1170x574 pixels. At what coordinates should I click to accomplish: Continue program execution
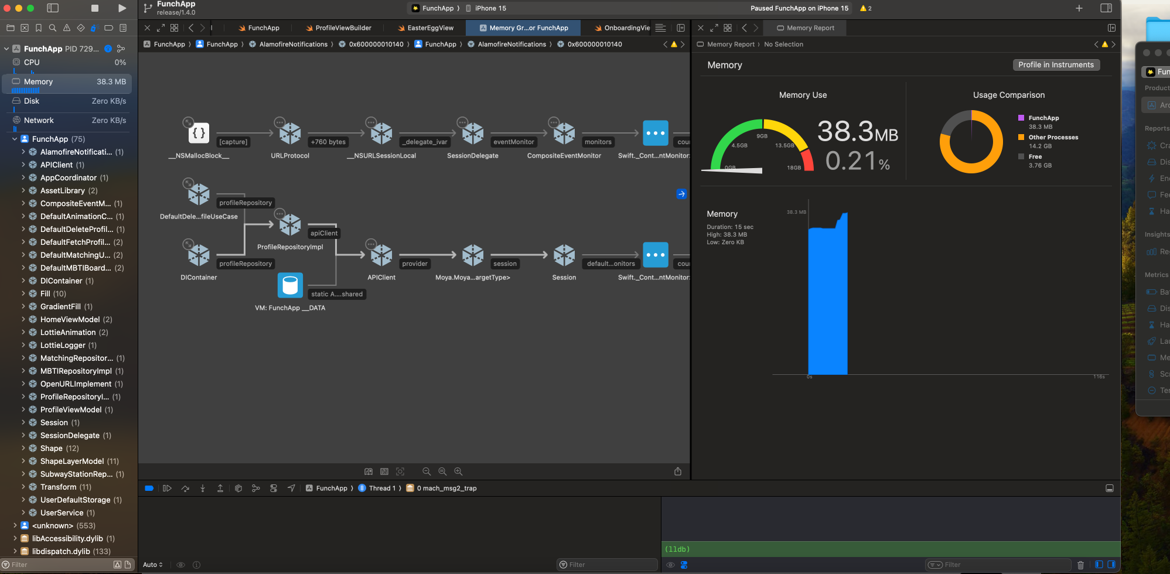167,488
